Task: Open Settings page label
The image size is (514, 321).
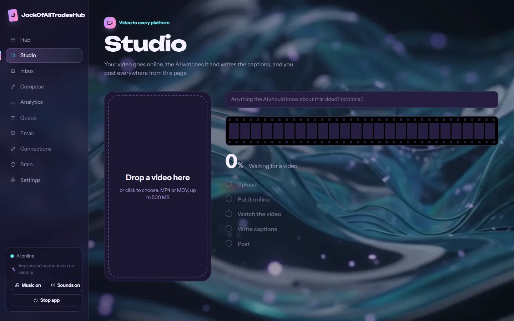Action: [30, 180]
